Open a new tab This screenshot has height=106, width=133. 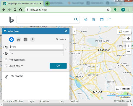pos(47,4)
